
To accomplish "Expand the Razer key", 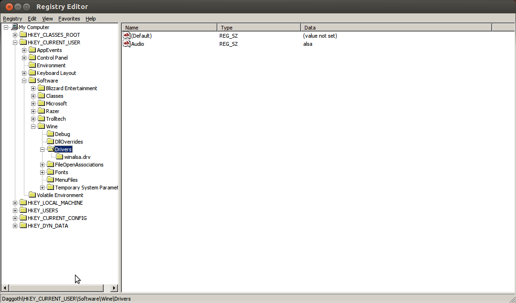I will (33, 111).
